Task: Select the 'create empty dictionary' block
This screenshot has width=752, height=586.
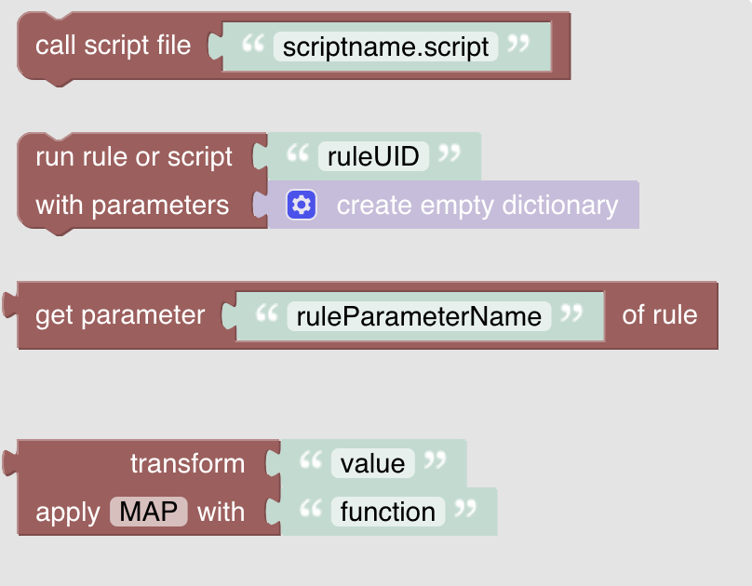Action: (x=477, y=205)
